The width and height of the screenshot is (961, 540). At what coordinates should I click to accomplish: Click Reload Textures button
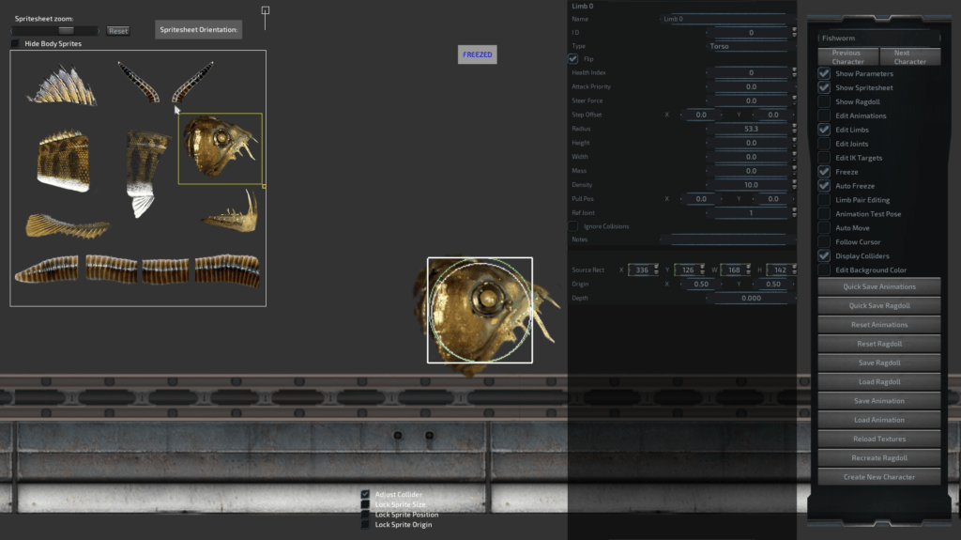878,439
